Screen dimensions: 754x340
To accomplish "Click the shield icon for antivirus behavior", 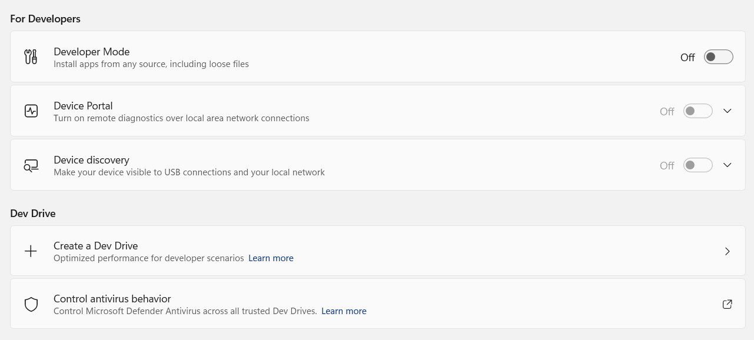I will [x=31, y=304].
